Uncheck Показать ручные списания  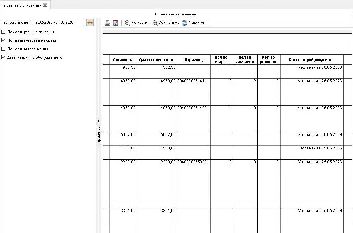tap(3, 32)
